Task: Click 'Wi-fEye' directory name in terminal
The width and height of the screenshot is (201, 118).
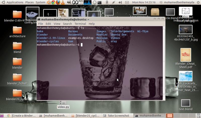Action: [x=143, y=31]
